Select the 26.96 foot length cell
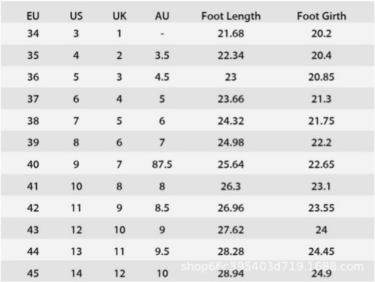This screenshot has height=282, width=375. click(231, 208)
